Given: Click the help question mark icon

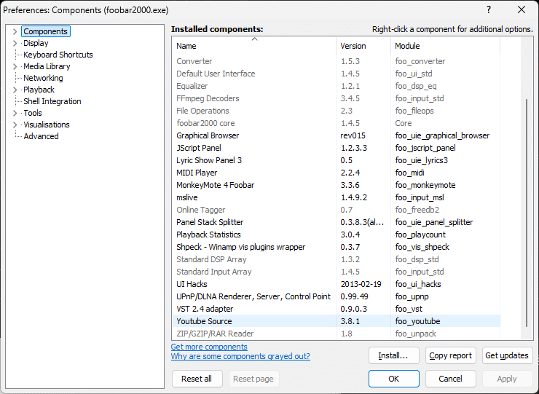Looking at the screenshot, I should (x=488, y=9).
